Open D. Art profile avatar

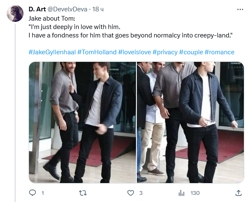click(15, 13)
